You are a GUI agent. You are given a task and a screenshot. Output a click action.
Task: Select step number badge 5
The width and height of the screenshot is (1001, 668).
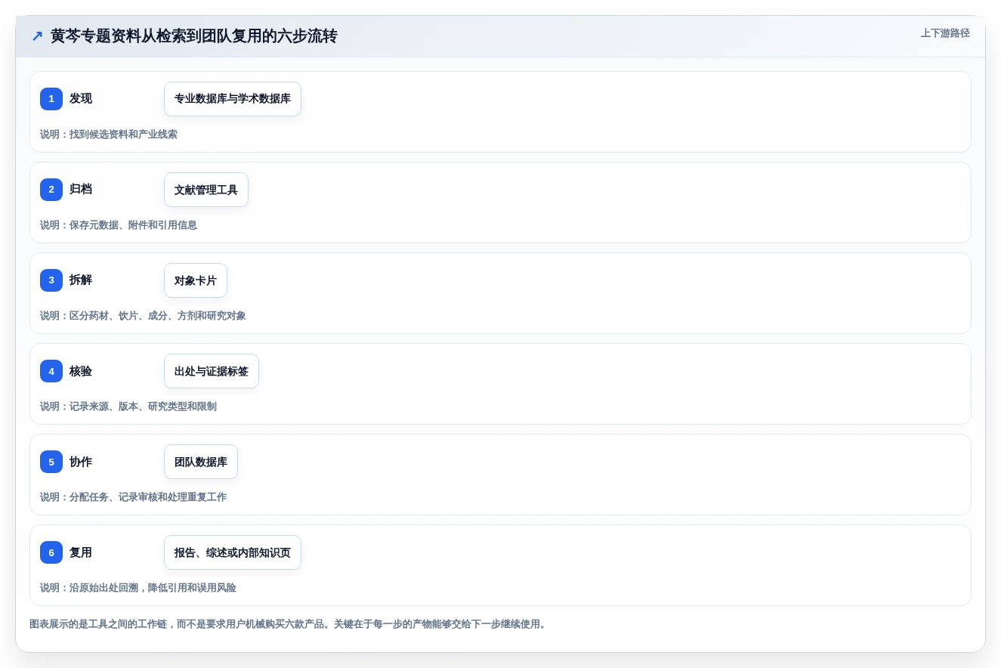[51, 462]
